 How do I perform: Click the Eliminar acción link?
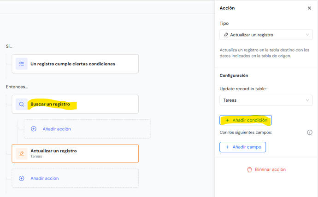point(266,170)
